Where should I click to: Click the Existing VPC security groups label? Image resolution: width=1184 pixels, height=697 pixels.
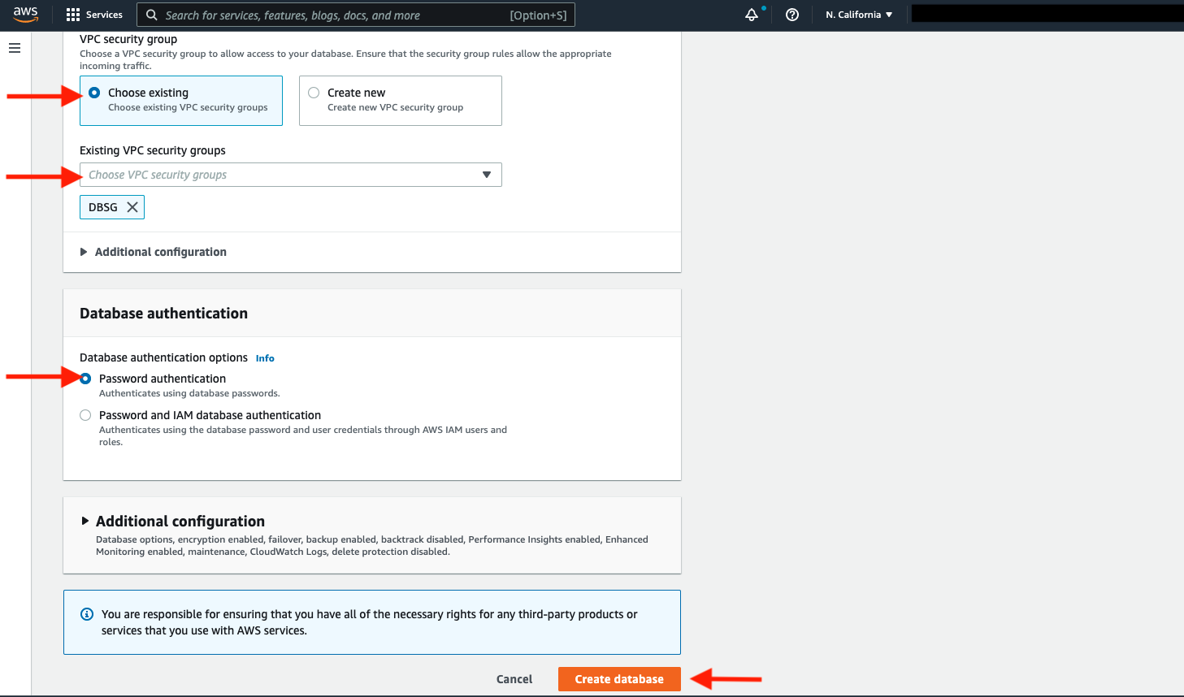[153, 150]
